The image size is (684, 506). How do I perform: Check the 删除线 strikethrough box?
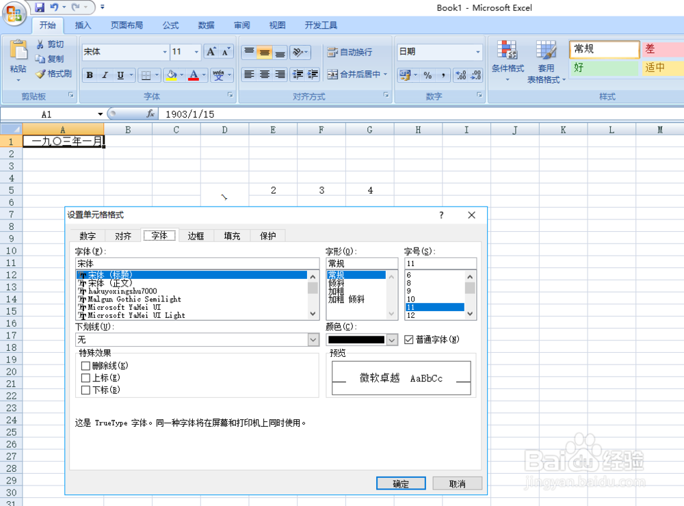pyautogui.click(x=85, y=366)
